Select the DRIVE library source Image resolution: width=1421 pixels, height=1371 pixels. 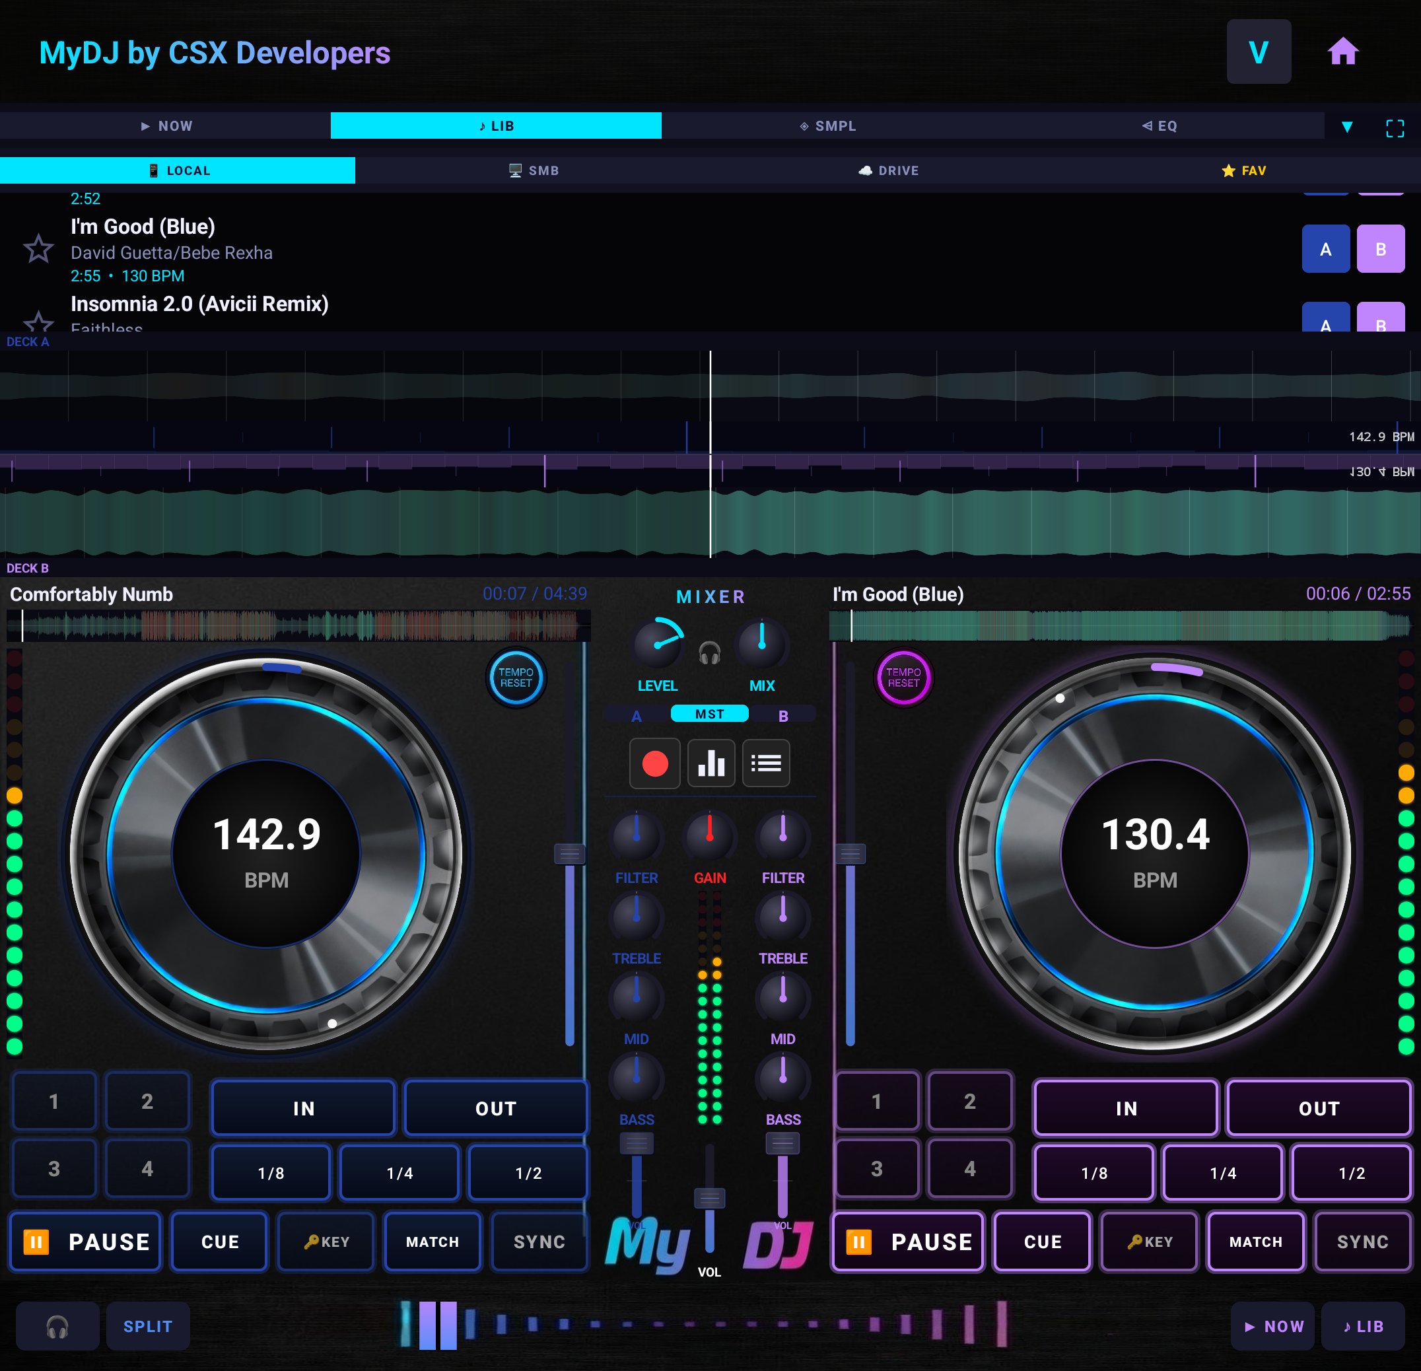coord(888,170)
